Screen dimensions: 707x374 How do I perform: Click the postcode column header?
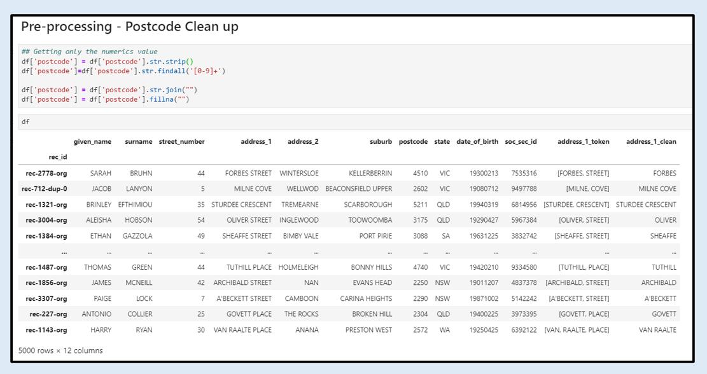413,141
